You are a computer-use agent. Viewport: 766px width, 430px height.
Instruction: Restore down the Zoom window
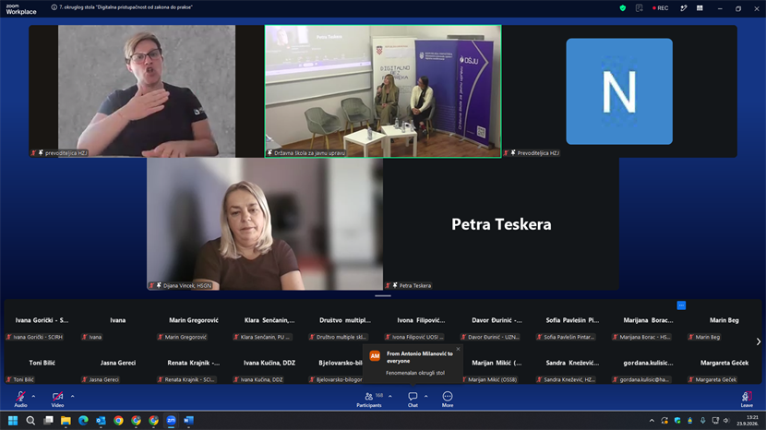pyautogui.click(x=738, y=8)
